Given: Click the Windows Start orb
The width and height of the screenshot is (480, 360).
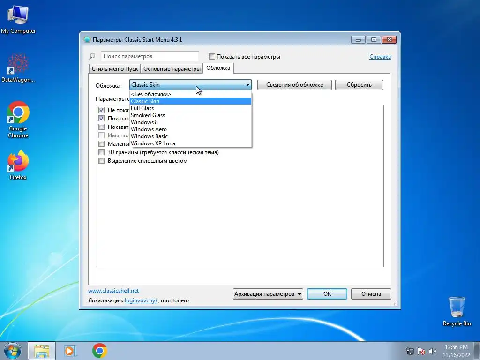Looking at the screenshot, I should 12,351.
